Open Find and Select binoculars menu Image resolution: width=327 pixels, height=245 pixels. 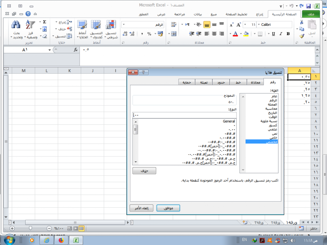(x=16, y=29)
